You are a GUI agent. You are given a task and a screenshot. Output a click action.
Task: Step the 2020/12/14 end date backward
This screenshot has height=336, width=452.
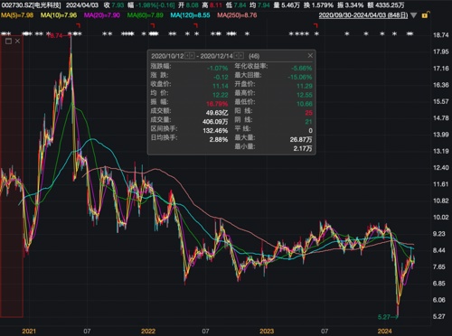(237, 56)
